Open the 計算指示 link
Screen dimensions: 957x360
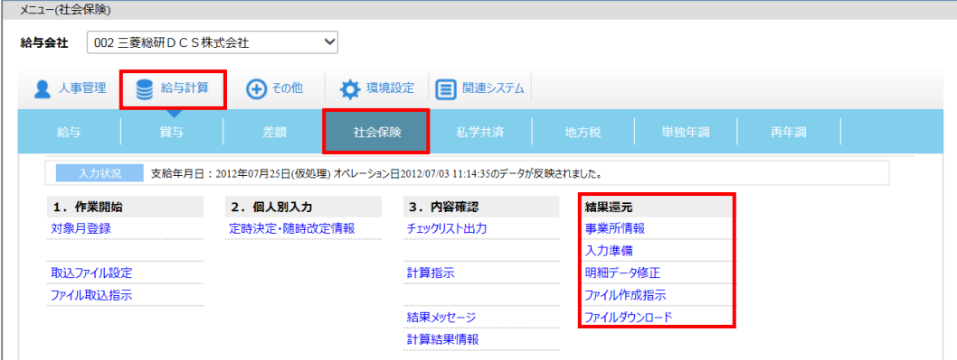click(431, 273)
